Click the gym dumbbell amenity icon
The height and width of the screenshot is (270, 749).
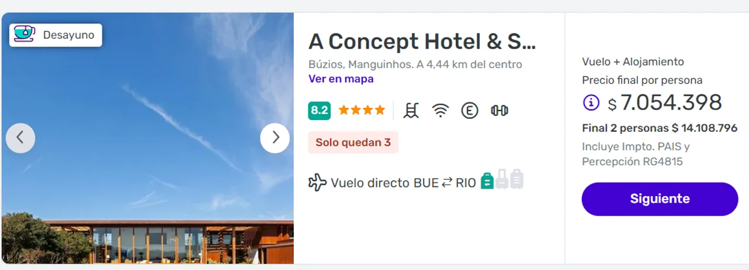499,110
